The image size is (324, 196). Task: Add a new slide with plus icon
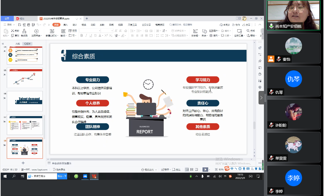coord(23,163)
